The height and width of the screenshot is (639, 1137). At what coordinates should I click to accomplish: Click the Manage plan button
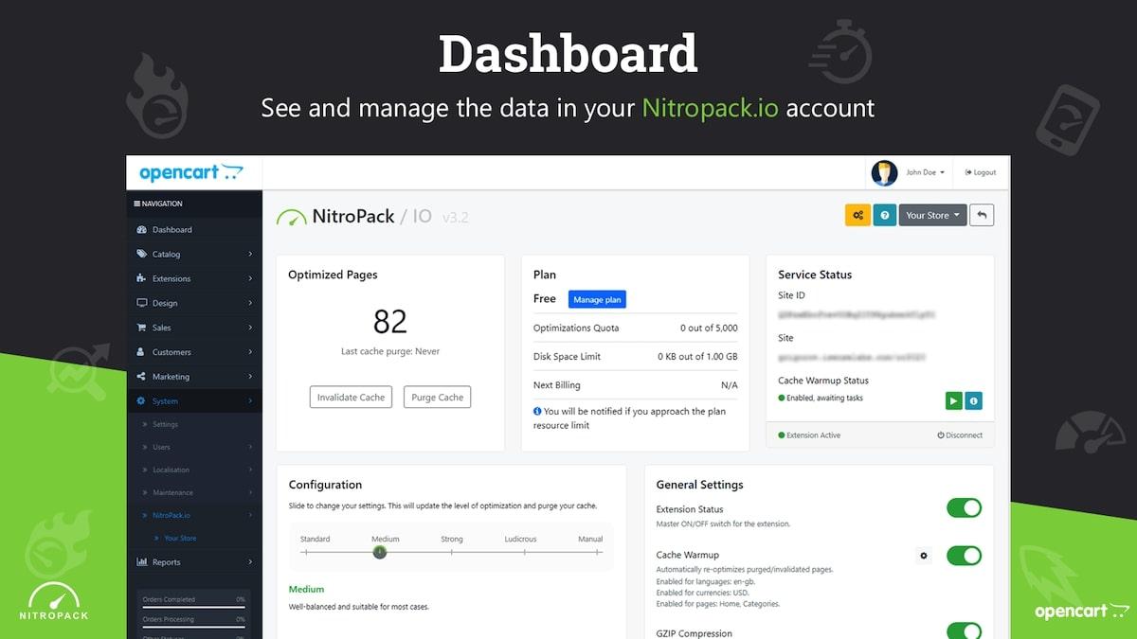tap(597, 299)
